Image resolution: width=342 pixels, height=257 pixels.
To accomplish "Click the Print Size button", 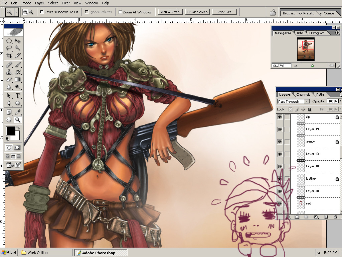I will tap(224, 12).
